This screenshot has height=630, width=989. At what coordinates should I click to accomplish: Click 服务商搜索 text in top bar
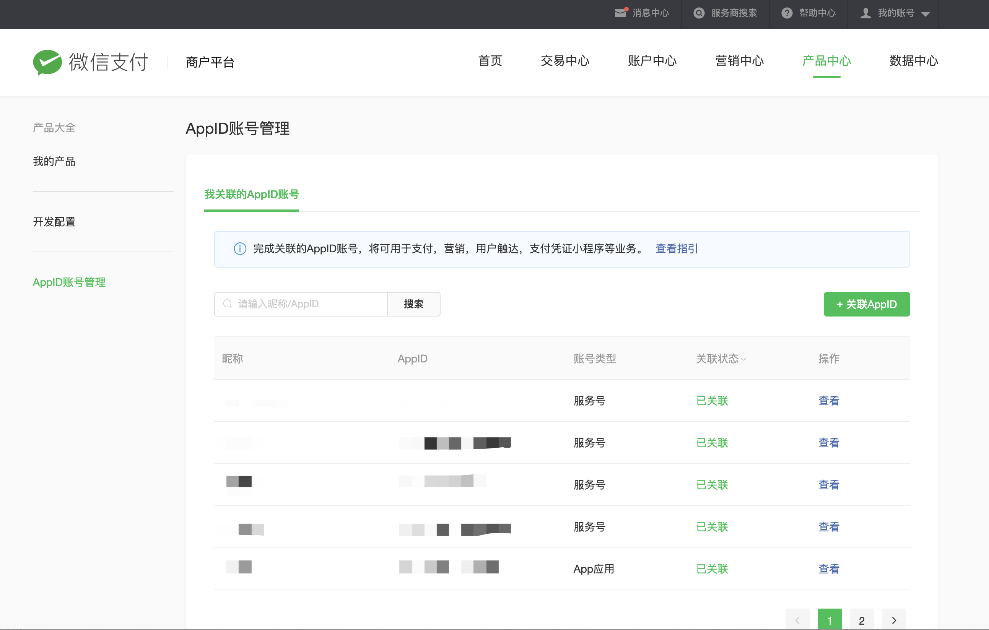[734, 13]
